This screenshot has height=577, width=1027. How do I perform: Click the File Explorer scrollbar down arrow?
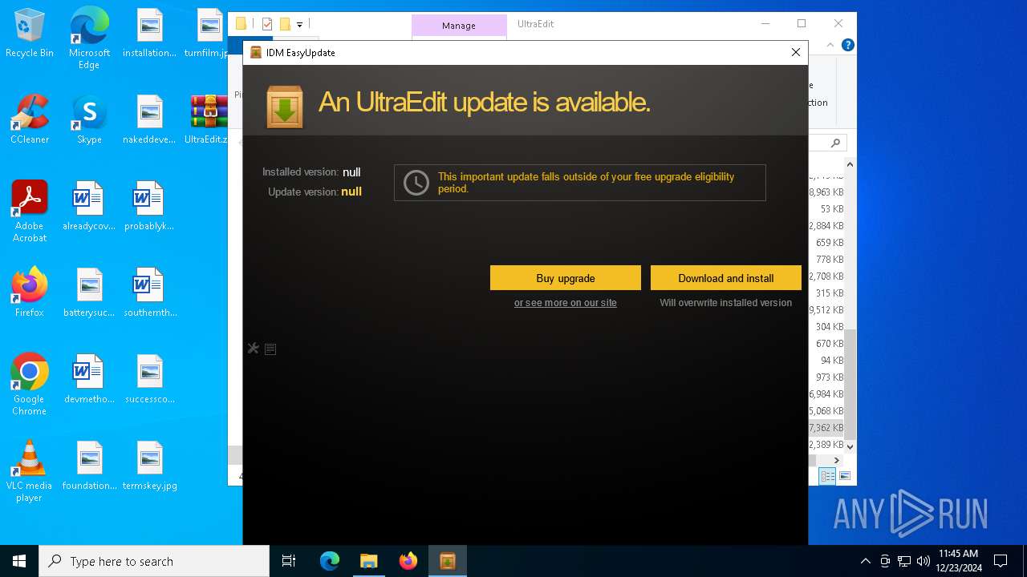[850, 446]
